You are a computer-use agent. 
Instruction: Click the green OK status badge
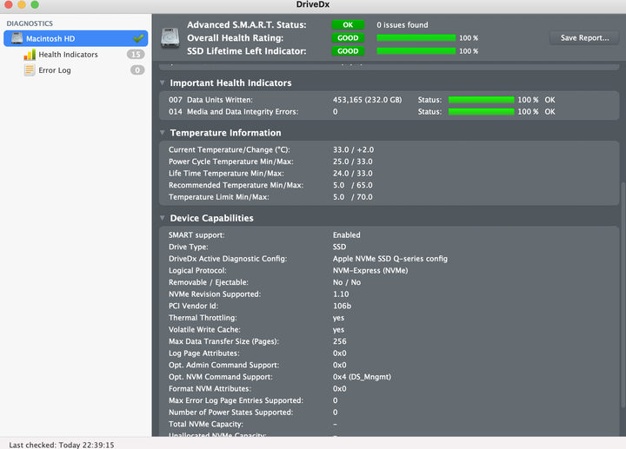(x=348, y=24)
